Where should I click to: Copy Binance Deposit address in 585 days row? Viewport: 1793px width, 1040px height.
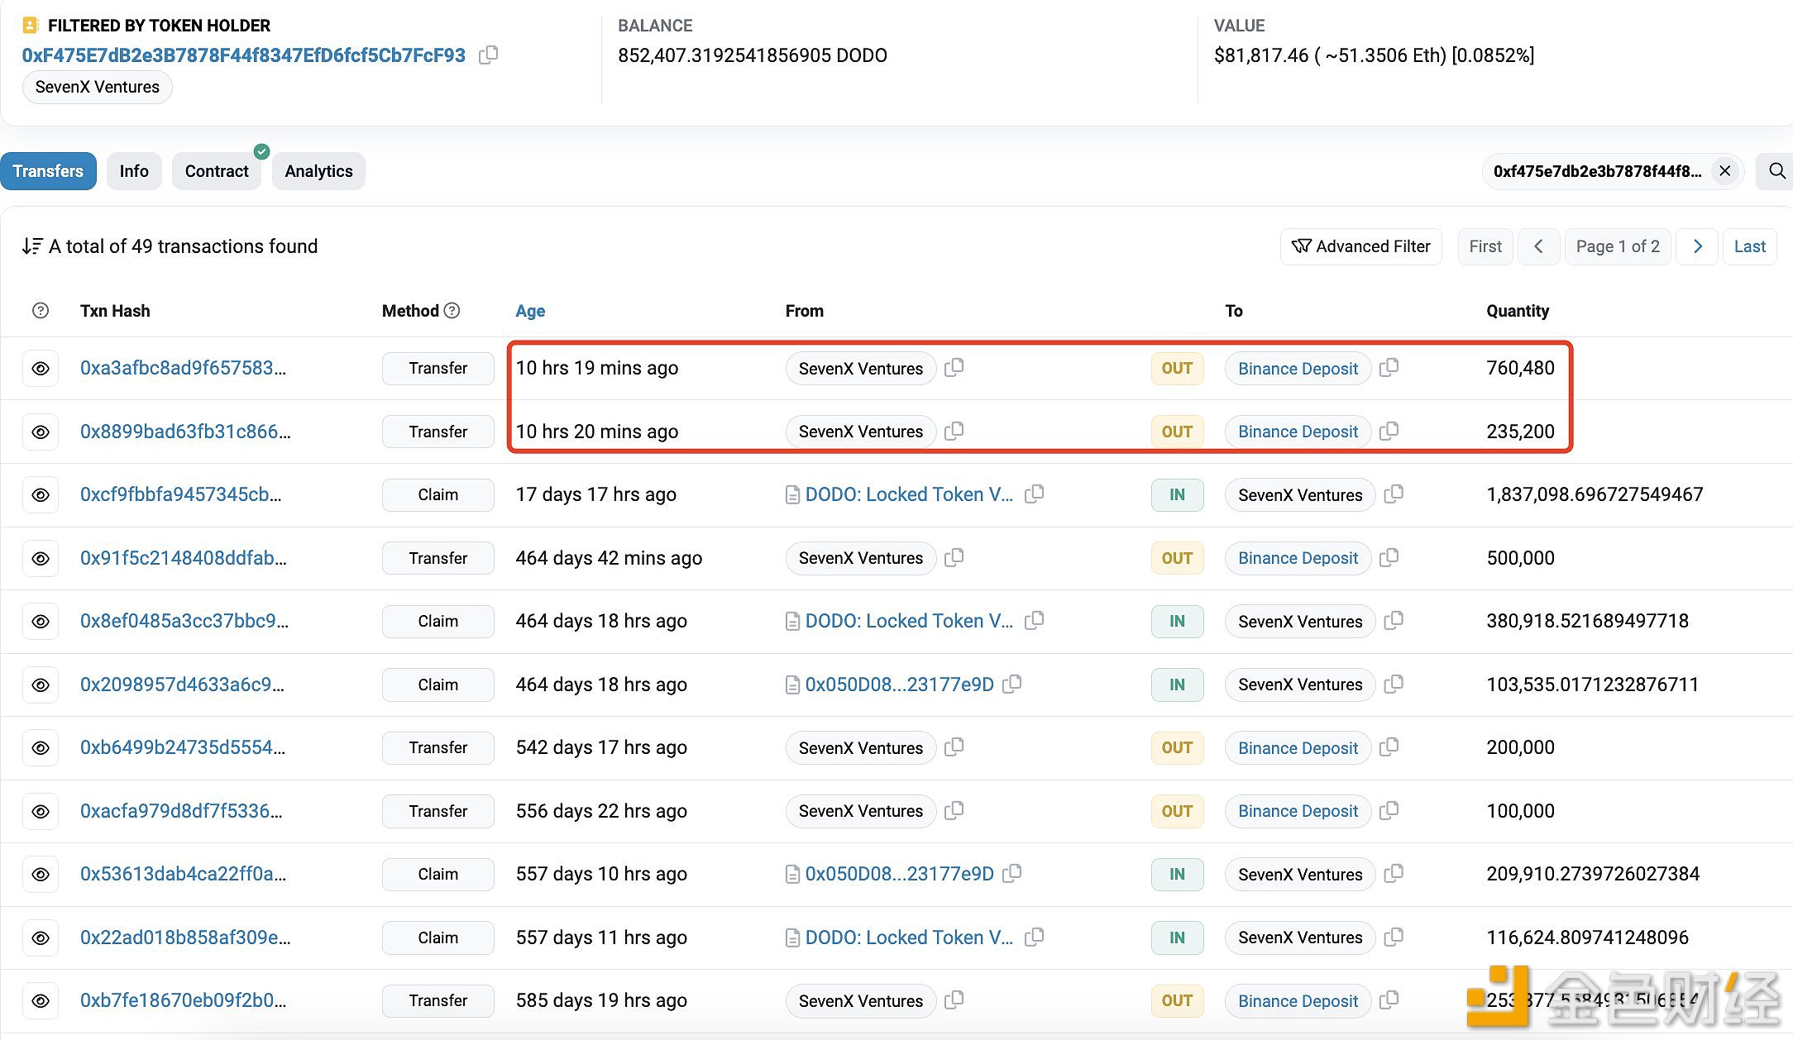pyautogui.click(x=1389, y=999)
